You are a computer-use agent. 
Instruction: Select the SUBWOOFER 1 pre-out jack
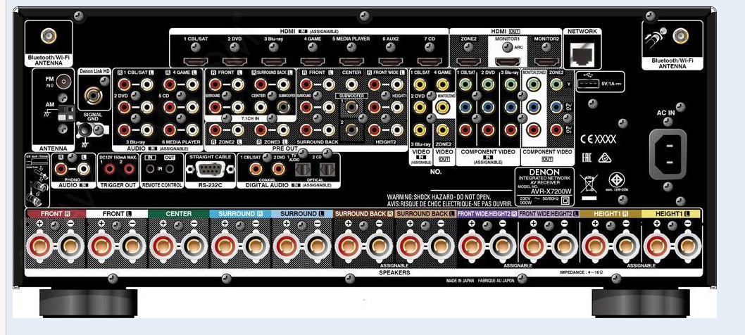point(351,107)
